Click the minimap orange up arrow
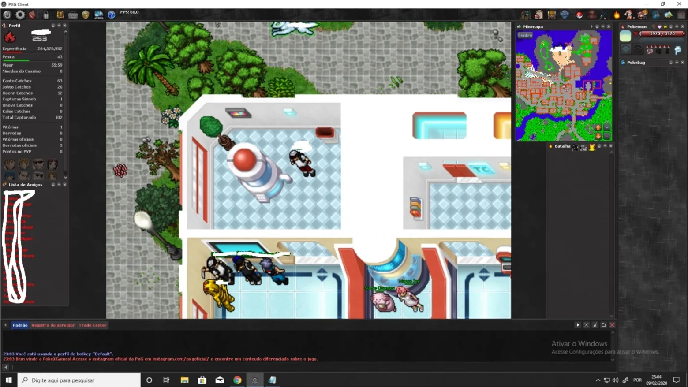688x387 pixels. (x=598, y=127)
